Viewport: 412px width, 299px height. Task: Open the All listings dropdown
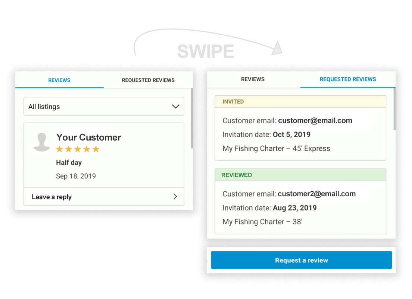pos(104,107)
